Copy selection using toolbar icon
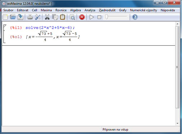This screenshot has height=134, width=182. click(x=55, y=17)
